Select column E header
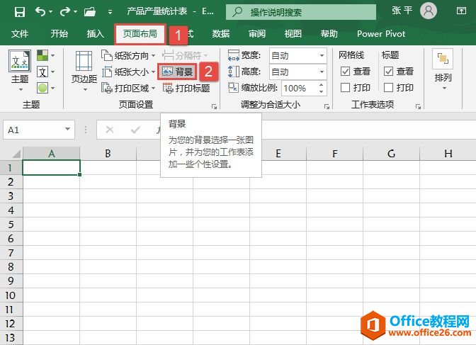The width and height of the screenshot is (476, 345). (278, 154)
